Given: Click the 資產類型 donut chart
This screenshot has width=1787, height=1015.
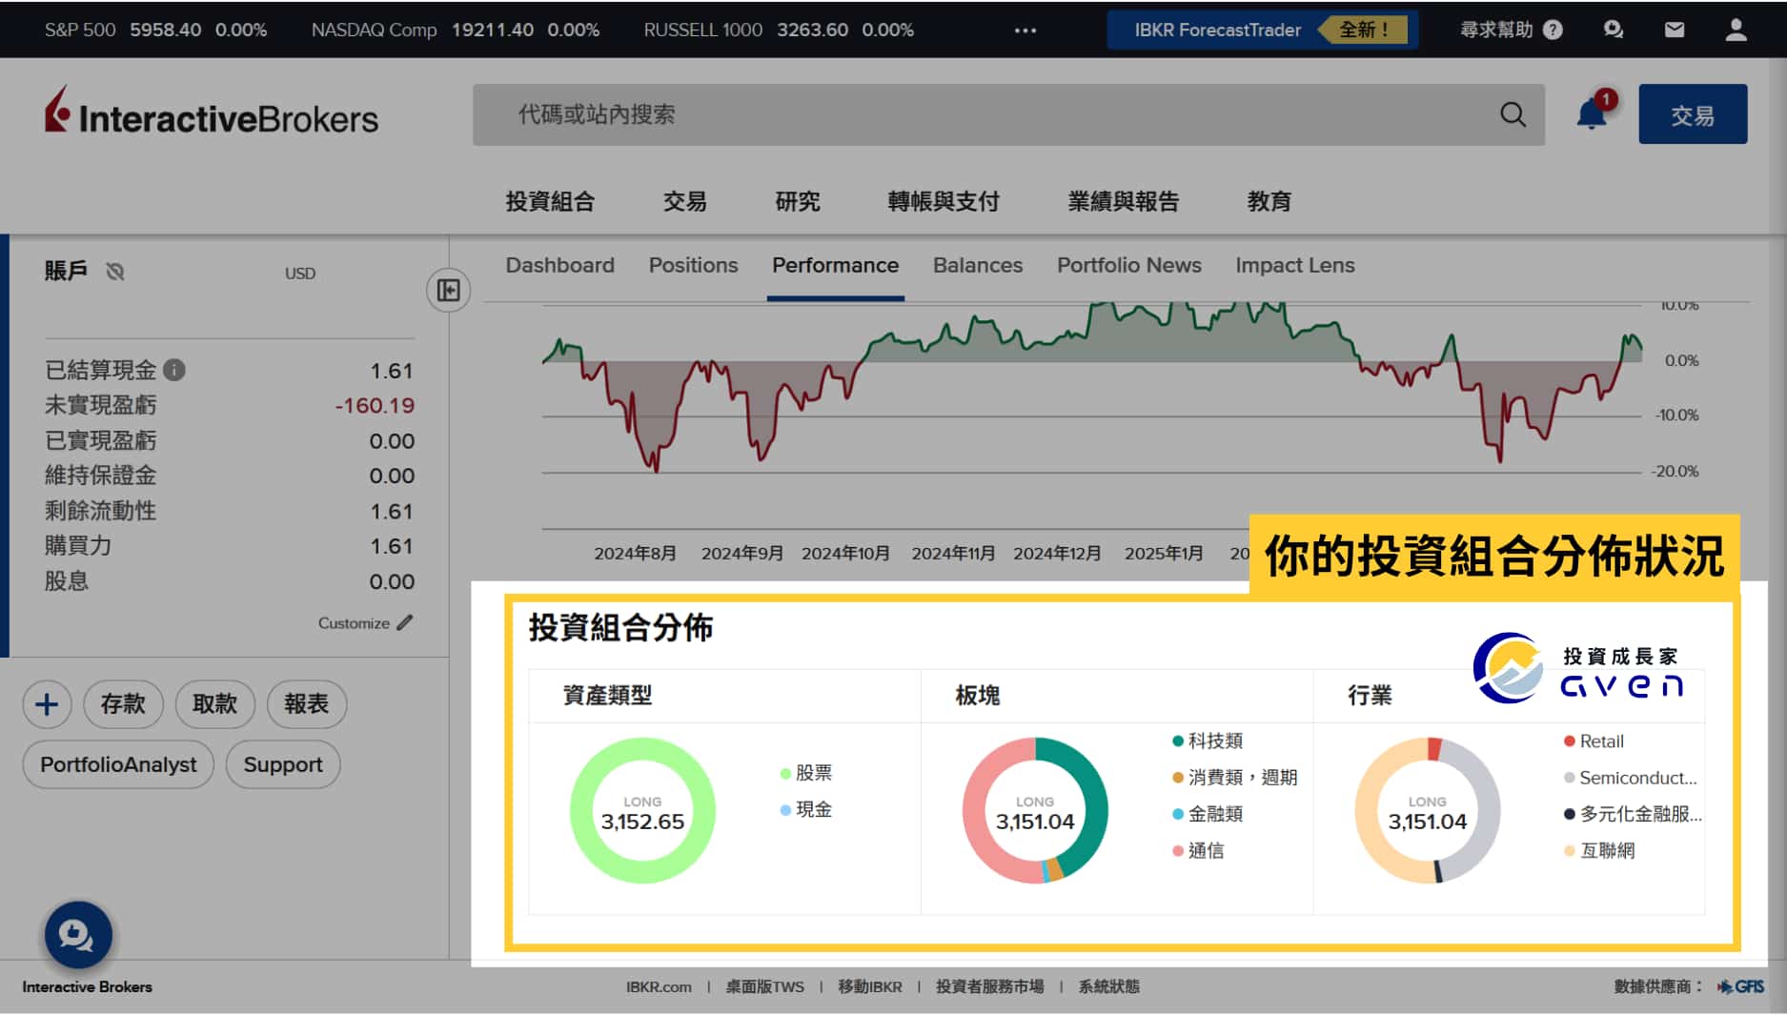Looking at the screenshot, I should [x=642, y=810].
